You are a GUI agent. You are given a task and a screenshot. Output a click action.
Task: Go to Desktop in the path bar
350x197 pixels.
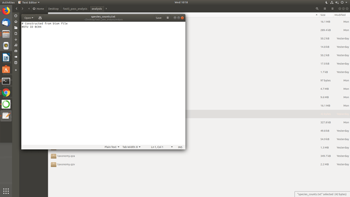tap(53, 9)
